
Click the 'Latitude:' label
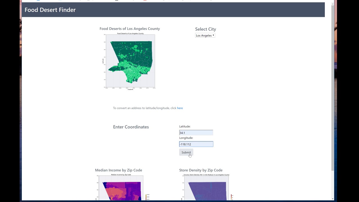tap(185, 127)
